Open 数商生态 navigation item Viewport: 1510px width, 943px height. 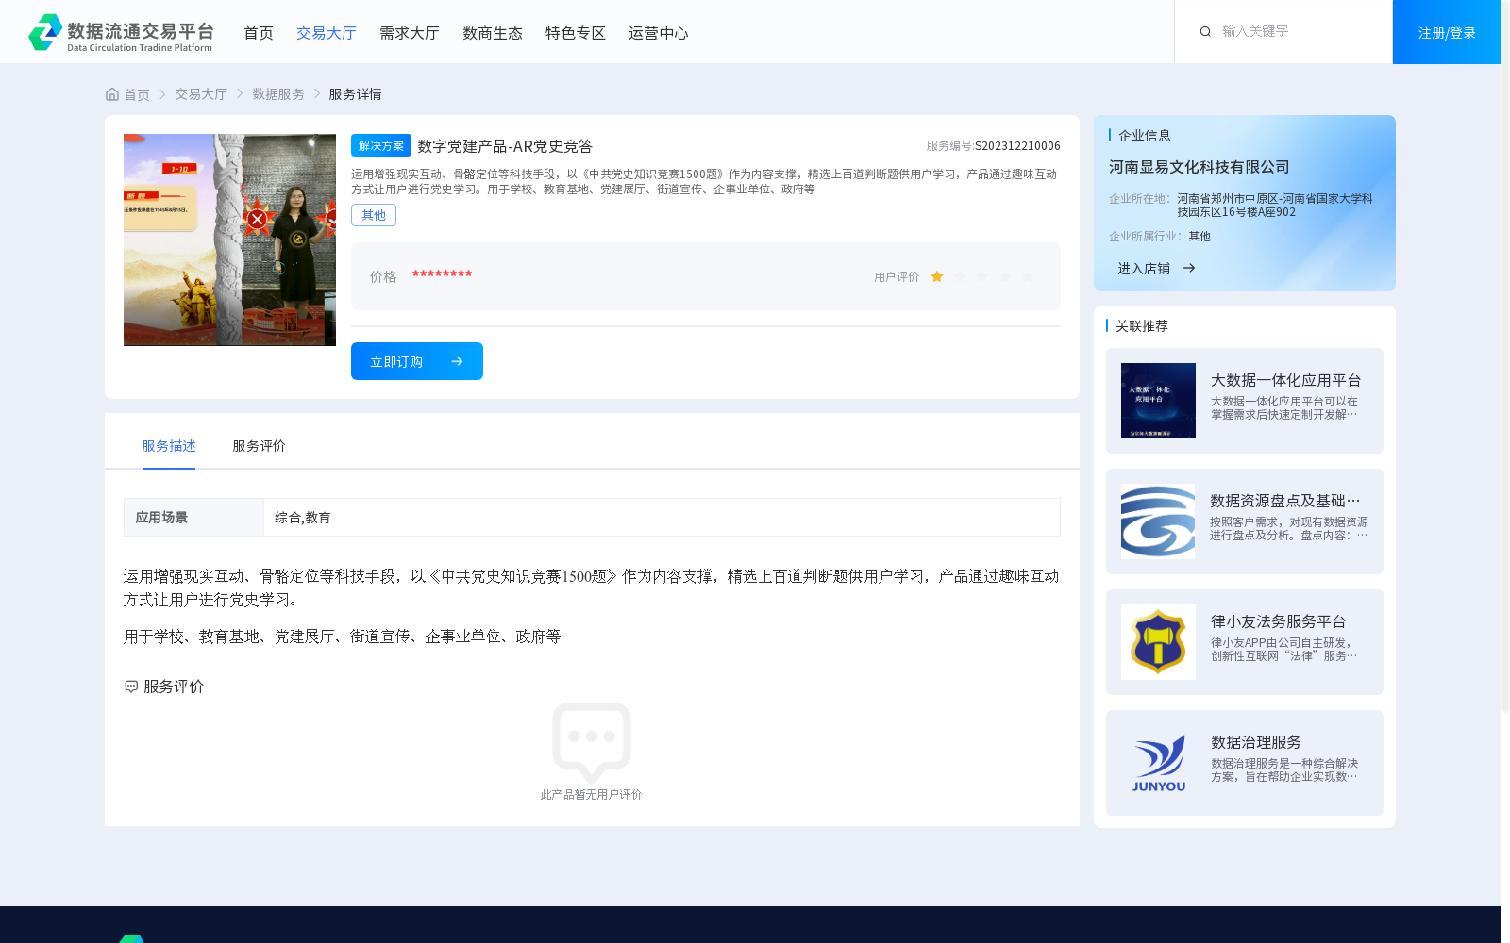pyautogui.click(x=493, y=33)
